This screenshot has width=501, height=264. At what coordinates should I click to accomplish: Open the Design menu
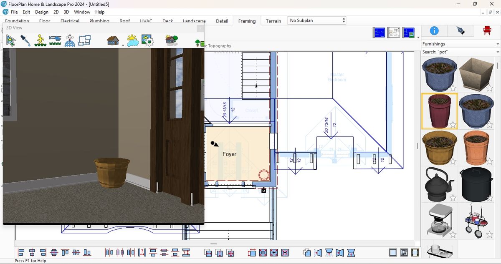pyautogui.click(x=41, y=12)
